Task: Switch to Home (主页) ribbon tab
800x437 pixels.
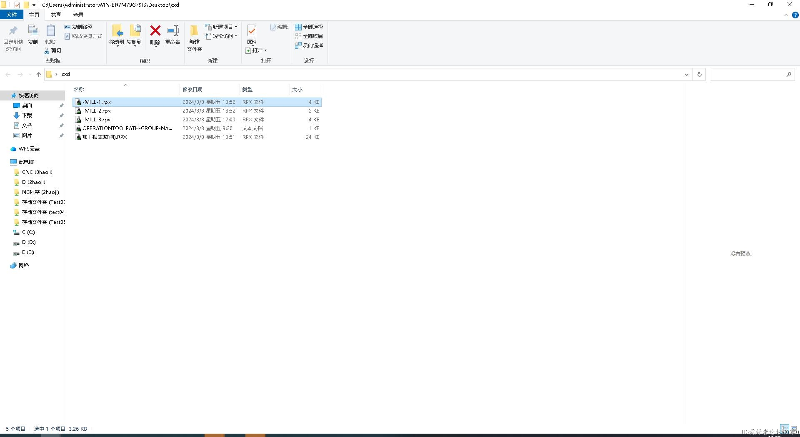Action: (34, 15)
